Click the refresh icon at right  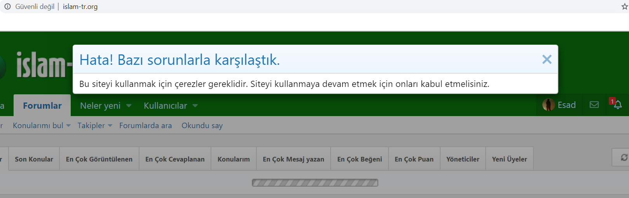[624, 157]
